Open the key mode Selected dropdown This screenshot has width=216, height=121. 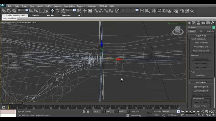(x=178, y=111)
